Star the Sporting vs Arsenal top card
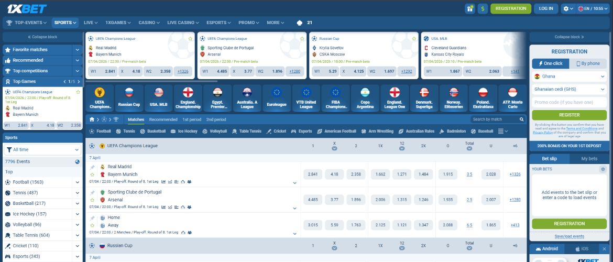Viewport: 613px width, 262px height. 302,39
